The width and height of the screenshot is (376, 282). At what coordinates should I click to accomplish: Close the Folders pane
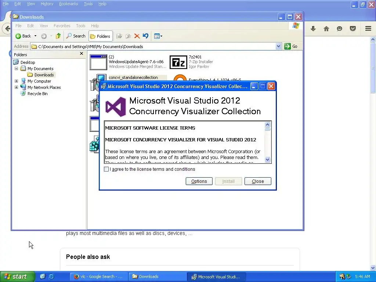pos(82,54)
